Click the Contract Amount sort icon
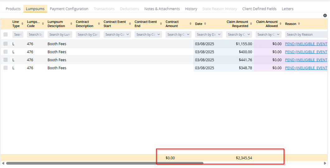Screen dimensions: 330x168 [191, 24]
